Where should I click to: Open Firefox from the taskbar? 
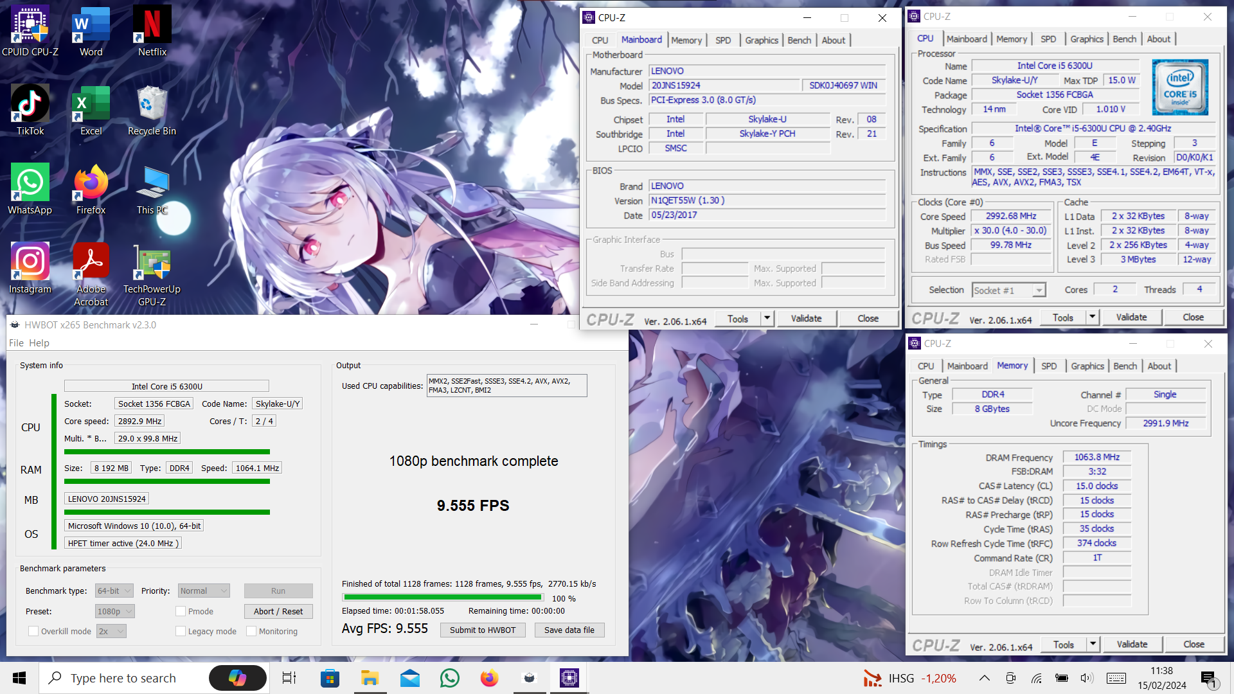tap(490, 678)
